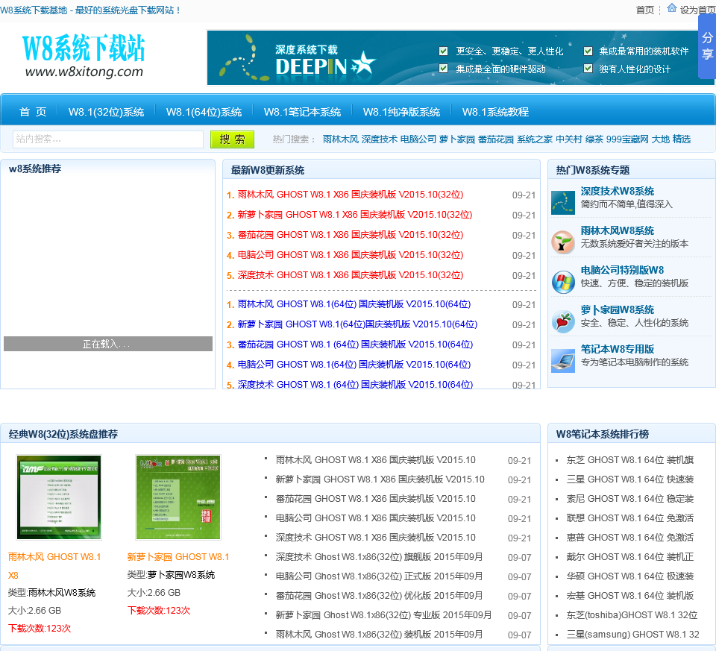Open 深度技术 Ghost W8.1x86(32位) 旗舰版 2015年09月
The width and height of the screenshot is (716, 651).
tap(379, 557)
